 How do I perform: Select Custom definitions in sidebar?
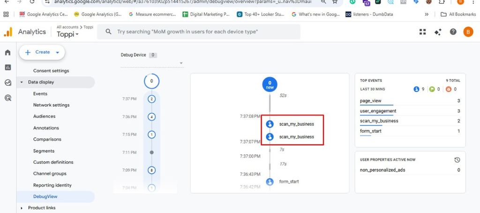click(53, 162)
